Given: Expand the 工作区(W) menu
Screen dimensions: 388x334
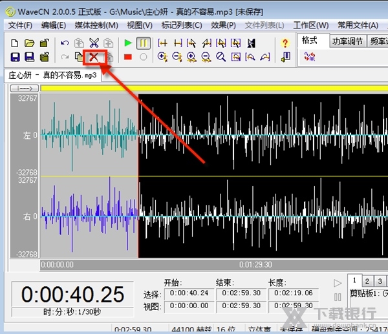Looking at the screenshot, I should [x=310, y=25].
